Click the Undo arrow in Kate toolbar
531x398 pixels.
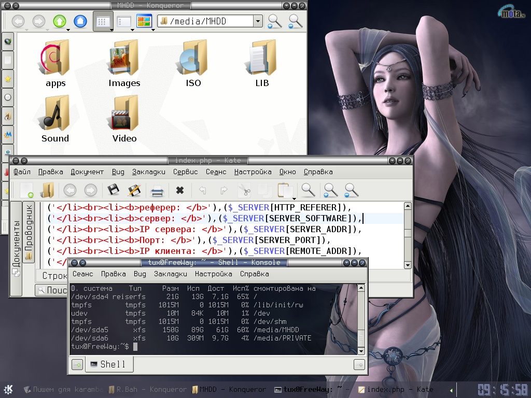[x=203, y=190]
